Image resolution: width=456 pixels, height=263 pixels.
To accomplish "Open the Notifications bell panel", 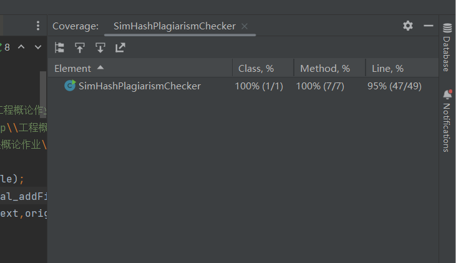I will (x=447, y=120).
